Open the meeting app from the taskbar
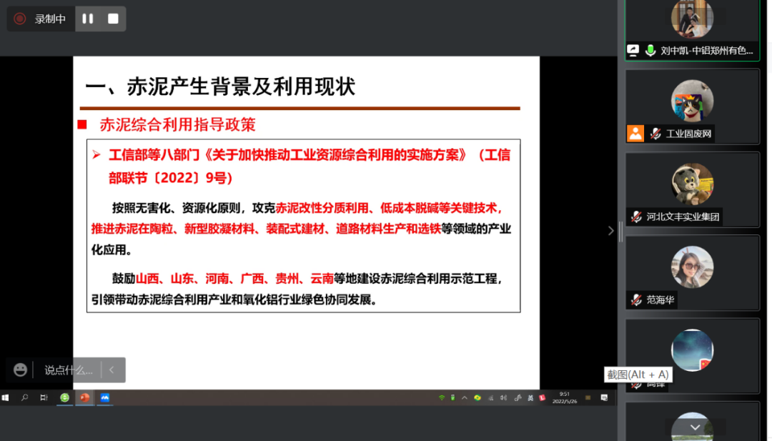772x441 pixels. tap(105, 398)
